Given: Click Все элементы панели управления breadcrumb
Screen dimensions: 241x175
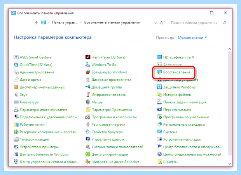Looking at the screenshot, I should [x=112, y=23].
